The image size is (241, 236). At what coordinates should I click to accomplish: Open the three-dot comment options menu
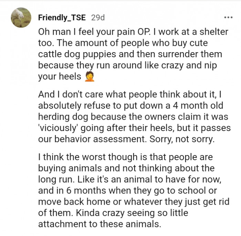(x=228, y=17)
